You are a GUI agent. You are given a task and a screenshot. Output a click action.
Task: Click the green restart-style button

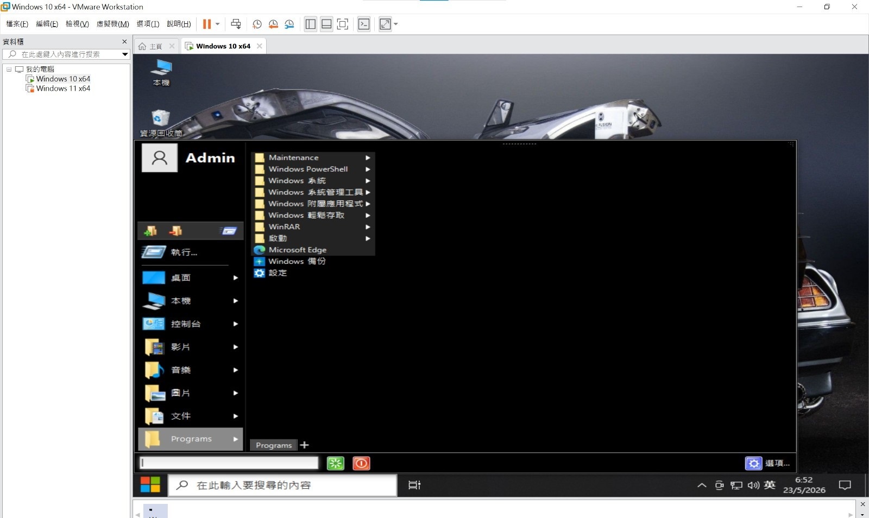coord(336,463)
